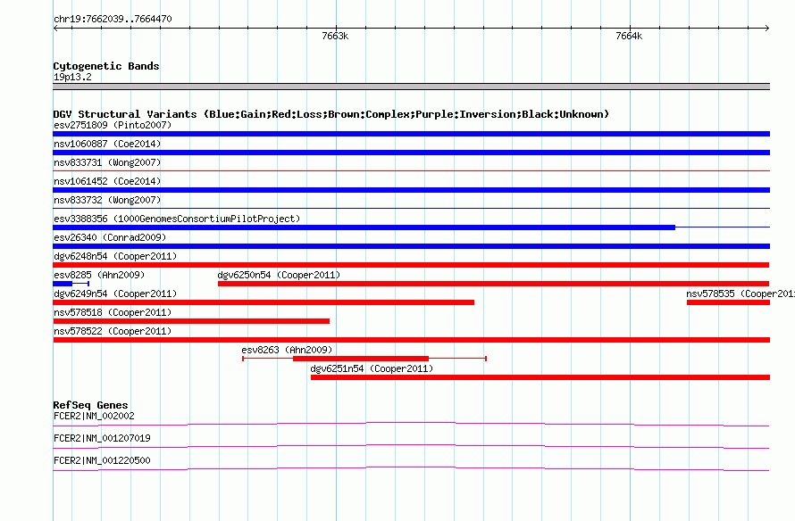Open nsv578522 (Cooper2011) variant label
The width and height of the screenshot is (795, 521).
coord(113,331)
